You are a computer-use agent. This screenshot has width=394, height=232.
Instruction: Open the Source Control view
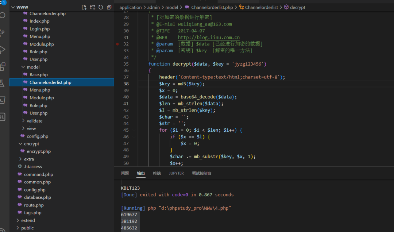(x=3, y=32)
